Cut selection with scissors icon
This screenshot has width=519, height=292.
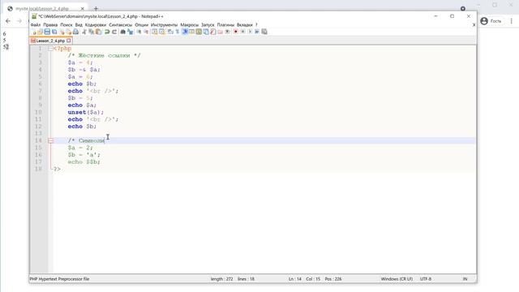pos(84,32)
